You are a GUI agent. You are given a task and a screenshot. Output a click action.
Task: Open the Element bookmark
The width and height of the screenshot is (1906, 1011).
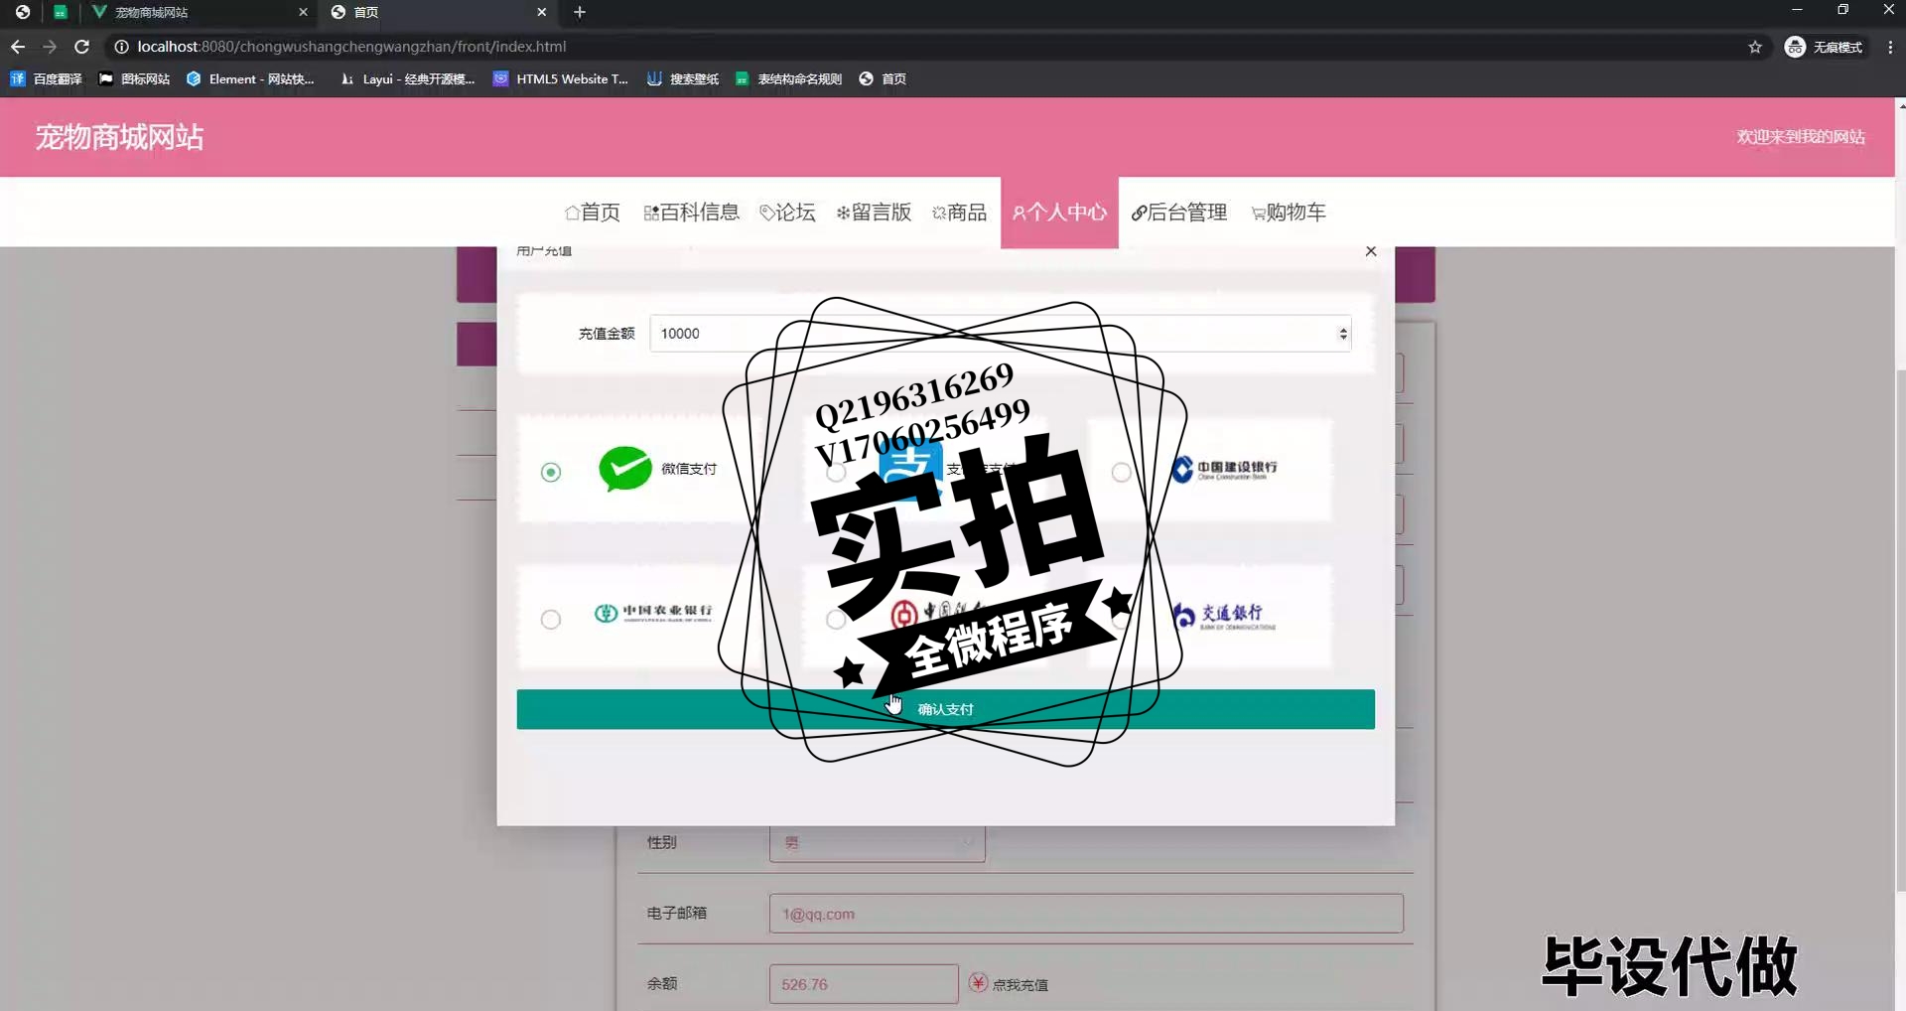[250, 78]
